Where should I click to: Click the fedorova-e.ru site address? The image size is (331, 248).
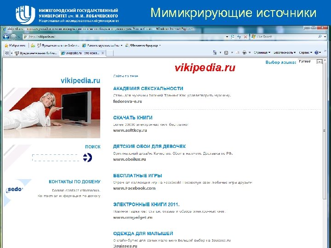pos(127,101)
